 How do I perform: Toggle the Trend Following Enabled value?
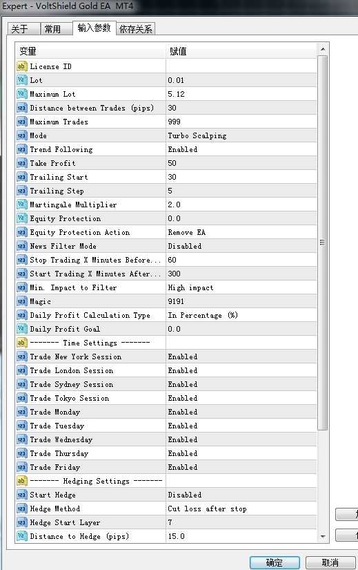tap(183, 149)
